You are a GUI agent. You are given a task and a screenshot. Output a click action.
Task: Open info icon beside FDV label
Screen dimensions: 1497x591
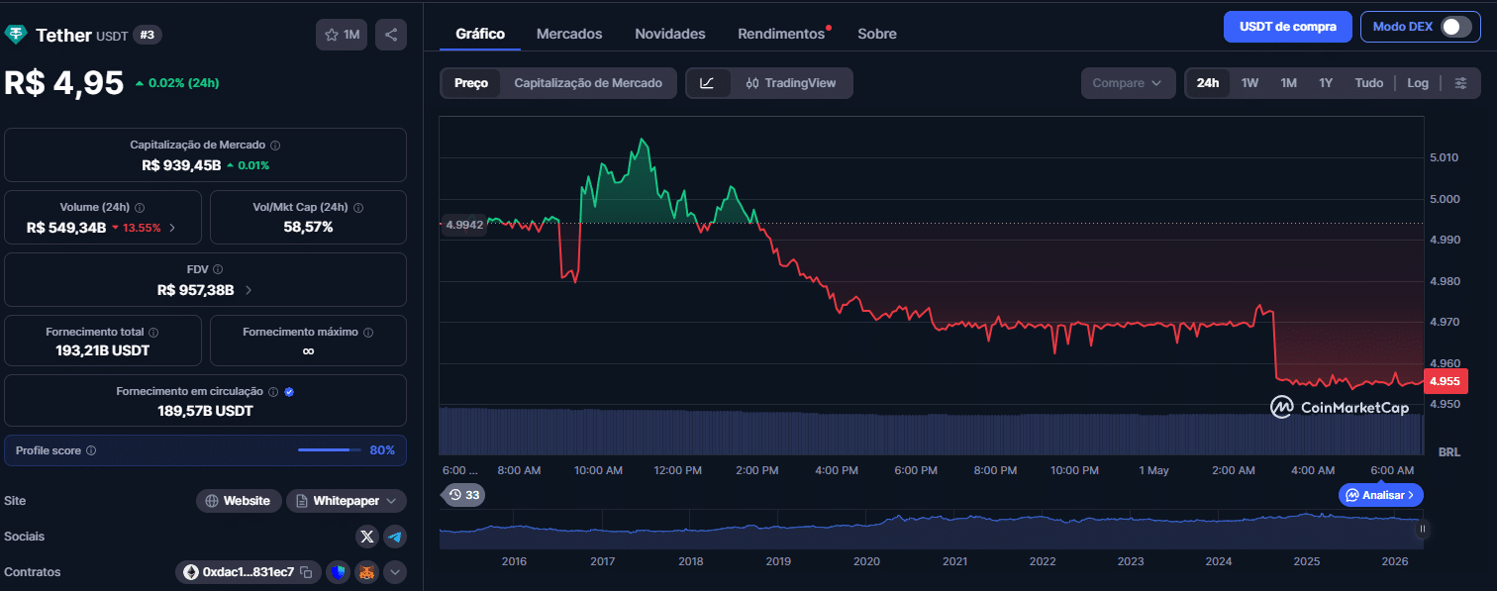click(x=218, y=269)
